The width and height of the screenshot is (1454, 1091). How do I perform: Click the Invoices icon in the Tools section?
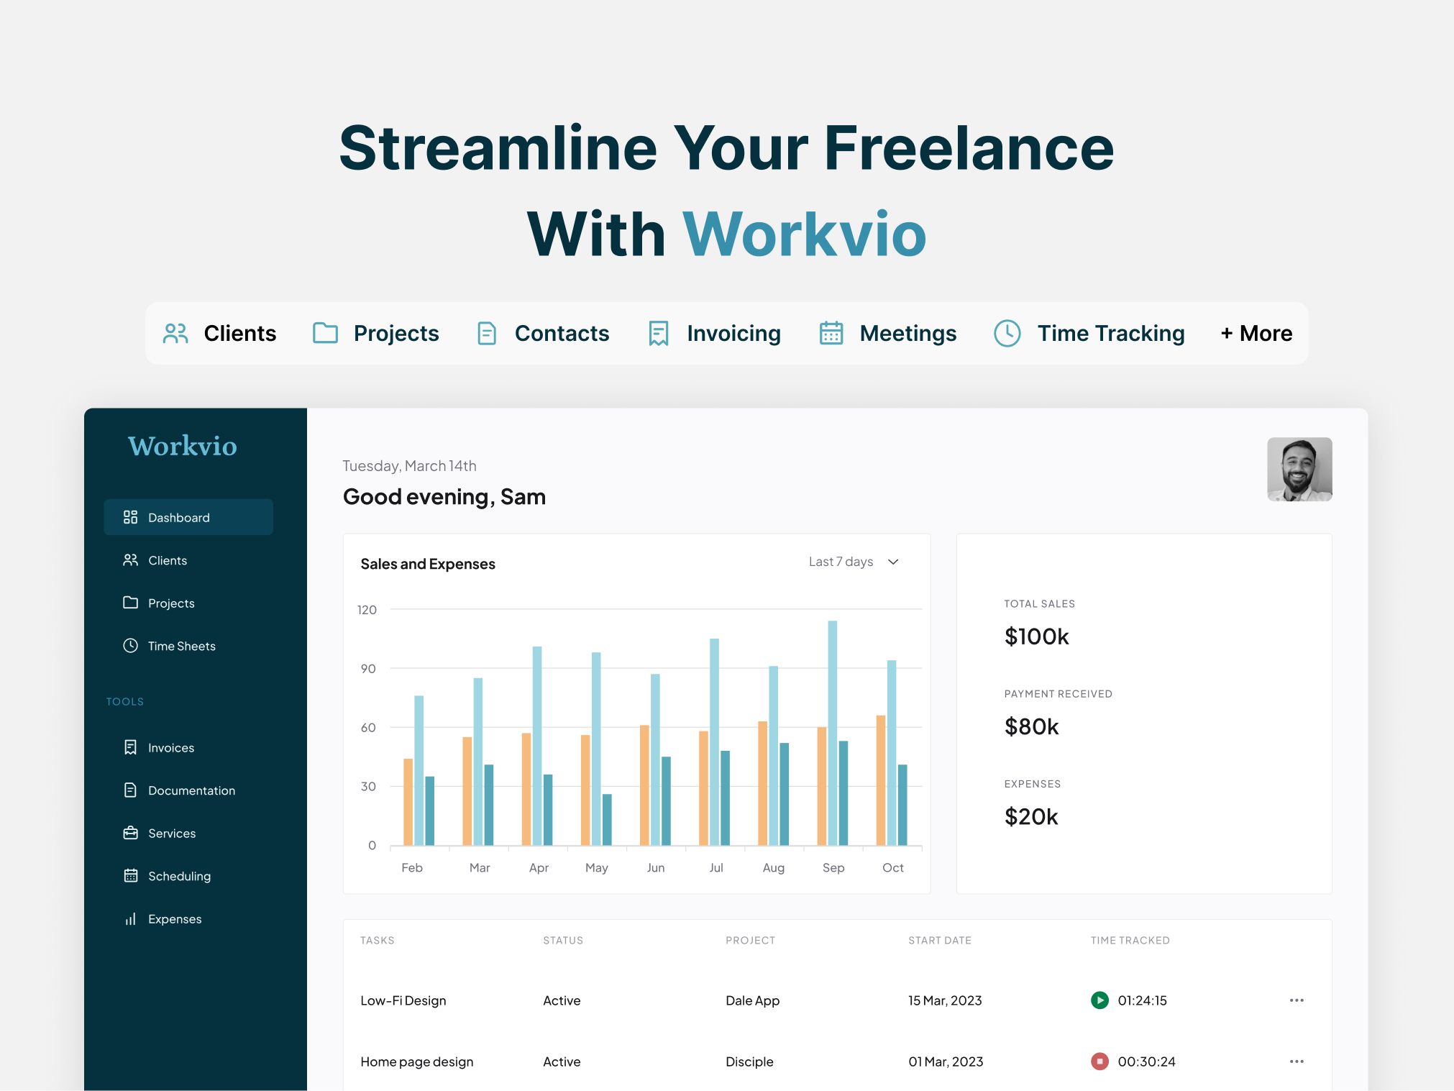(x=130, y=747)
